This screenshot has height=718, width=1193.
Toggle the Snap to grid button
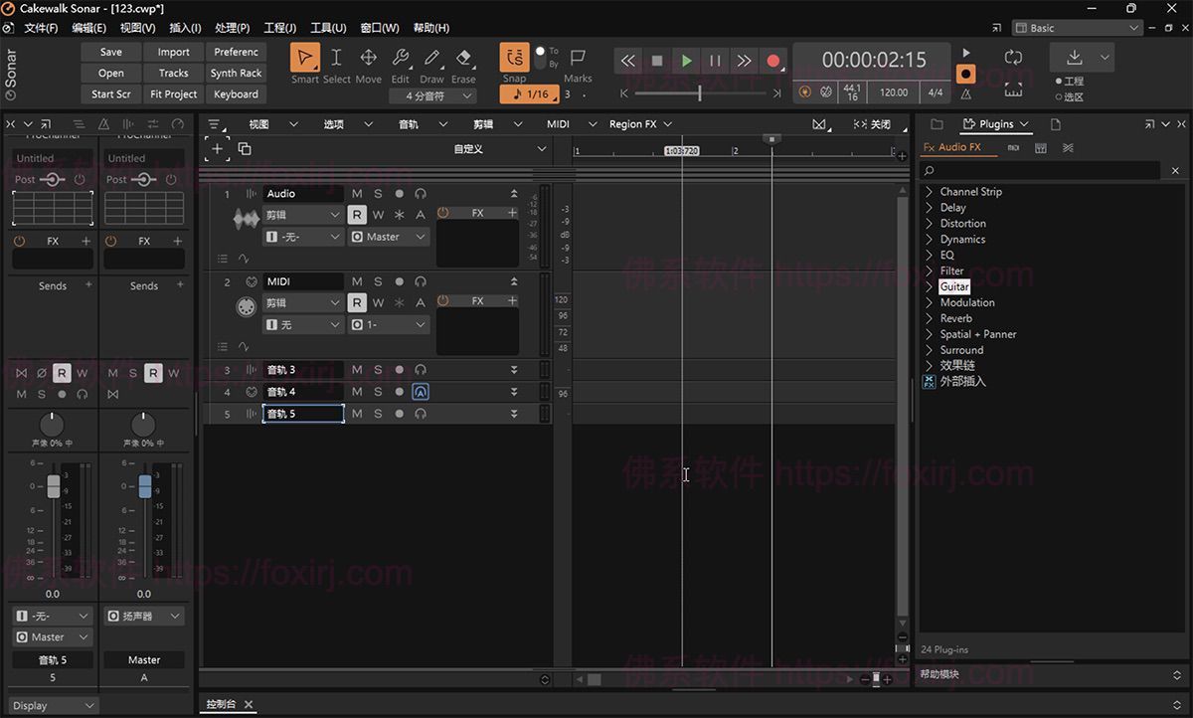pos(514,59)
